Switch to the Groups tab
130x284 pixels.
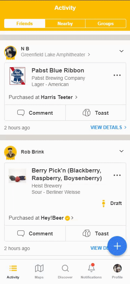coord(106,23)
